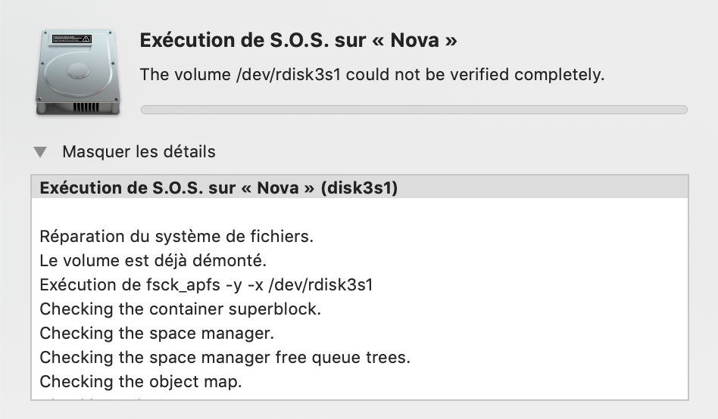The width and height of the screenshot is (718, 419).
Task: Click the "could not be verified completely" message
Action: (x=477, y=76)
